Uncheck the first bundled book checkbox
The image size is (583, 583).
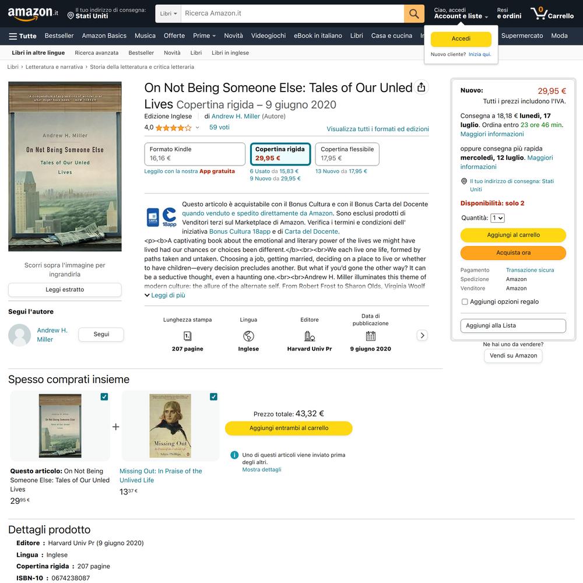(104, 396)
